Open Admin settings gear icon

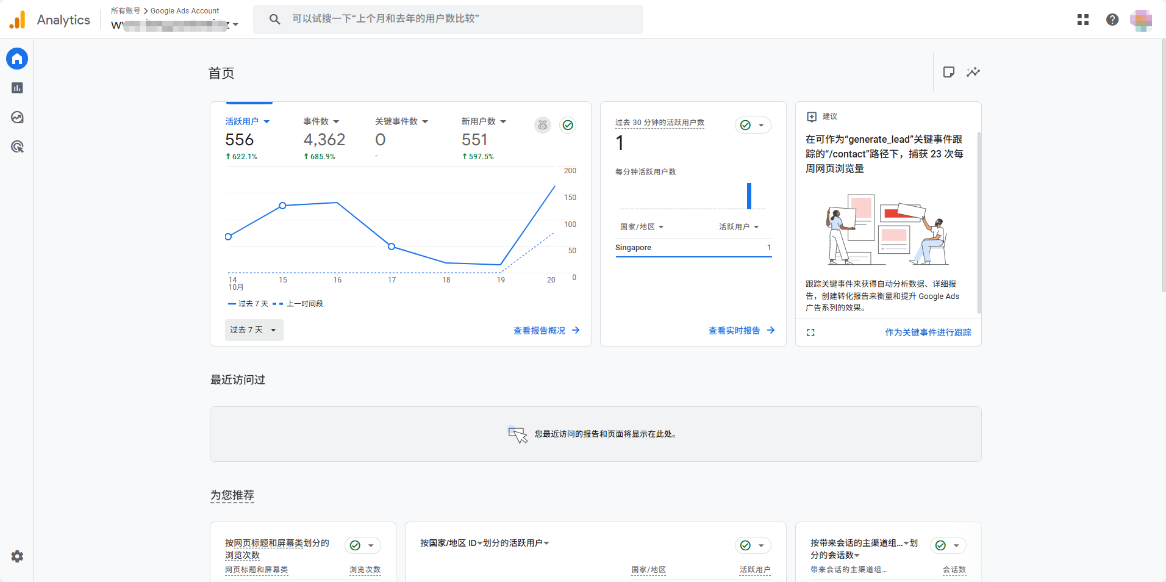(x=17, y=556)
